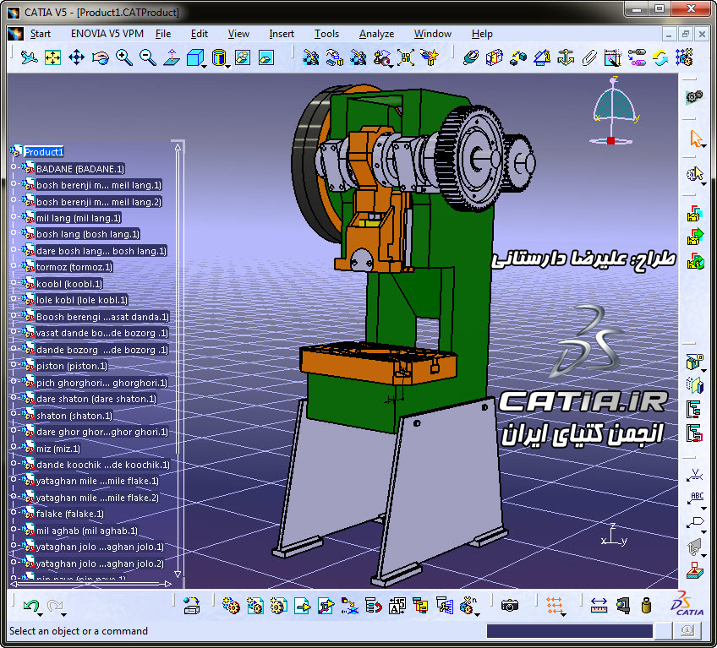Click the Explode assembly icon
Viewport: 717px width, 648px height.
[406, 57]
